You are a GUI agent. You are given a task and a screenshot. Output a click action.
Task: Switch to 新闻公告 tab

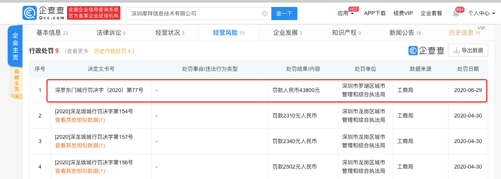click(x=405, y=33)
